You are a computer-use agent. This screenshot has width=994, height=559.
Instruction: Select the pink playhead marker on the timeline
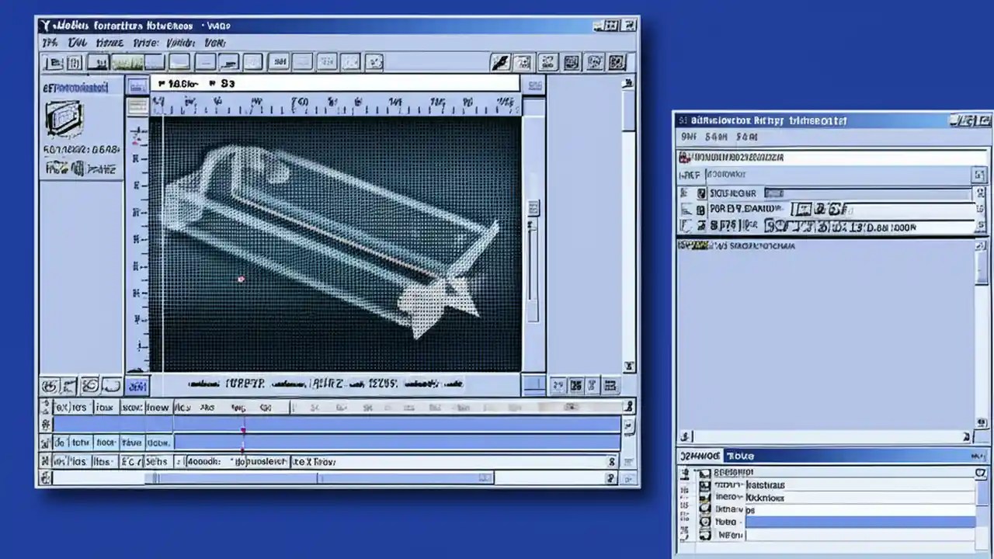(243, 423)
